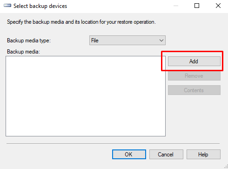Cancel the backup device selection

[x=166, y=154]
